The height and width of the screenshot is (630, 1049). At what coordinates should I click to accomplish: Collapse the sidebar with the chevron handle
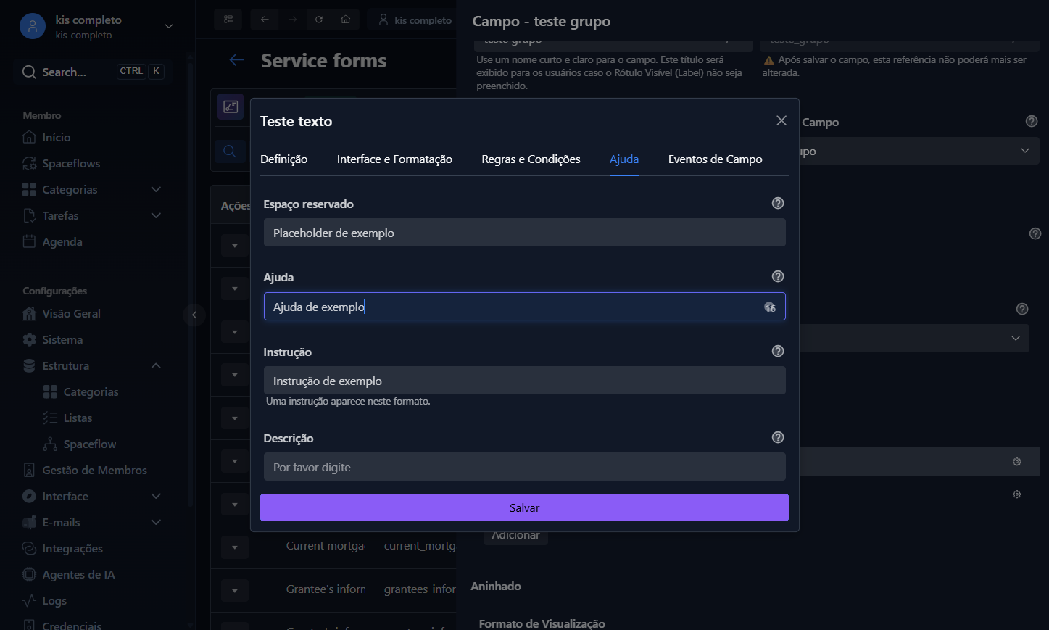point(194,315)
